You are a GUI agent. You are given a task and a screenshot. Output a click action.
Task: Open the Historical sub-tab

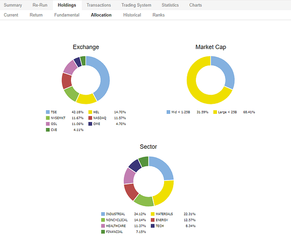[132, 15]
